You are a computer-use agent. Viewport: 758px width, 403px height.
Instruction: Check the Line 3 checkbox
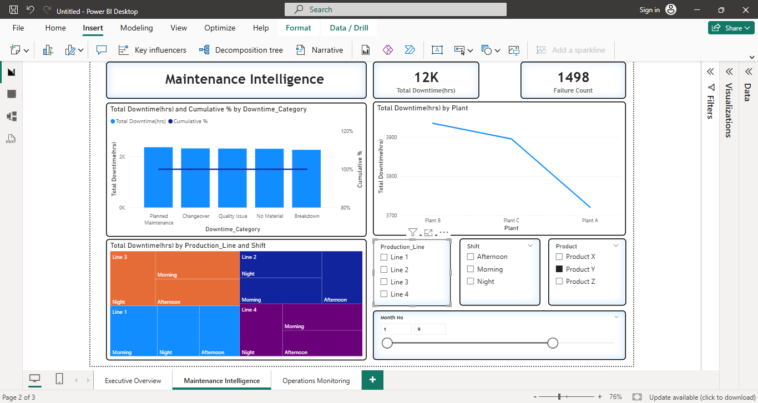point(384,282)
